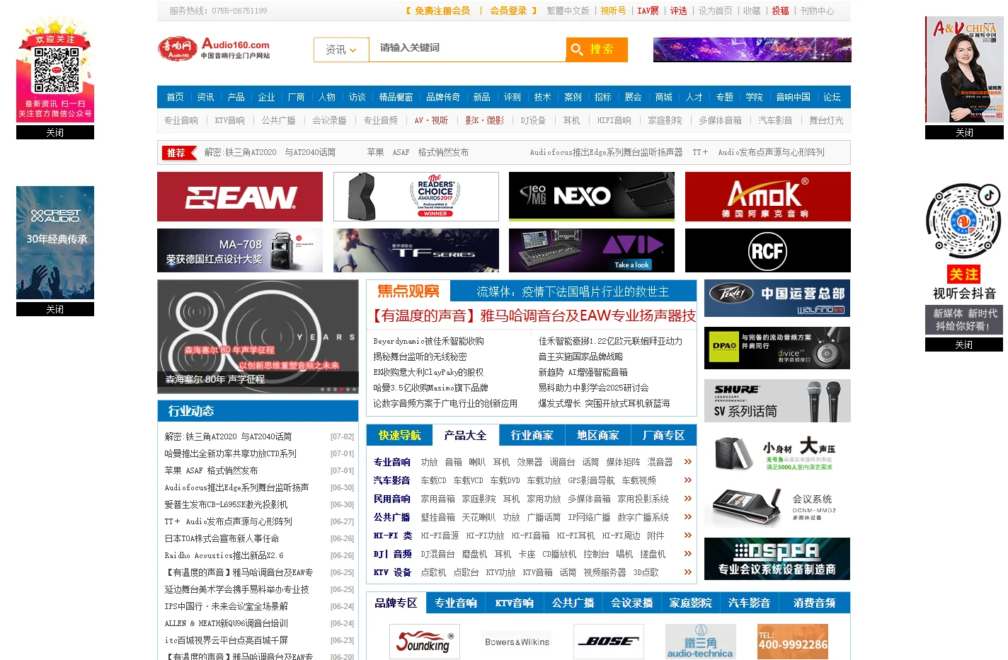The width and height of the screenshot is (1008, 660).
Task: Click the Soundking brand logo
Action: [425, 642]
